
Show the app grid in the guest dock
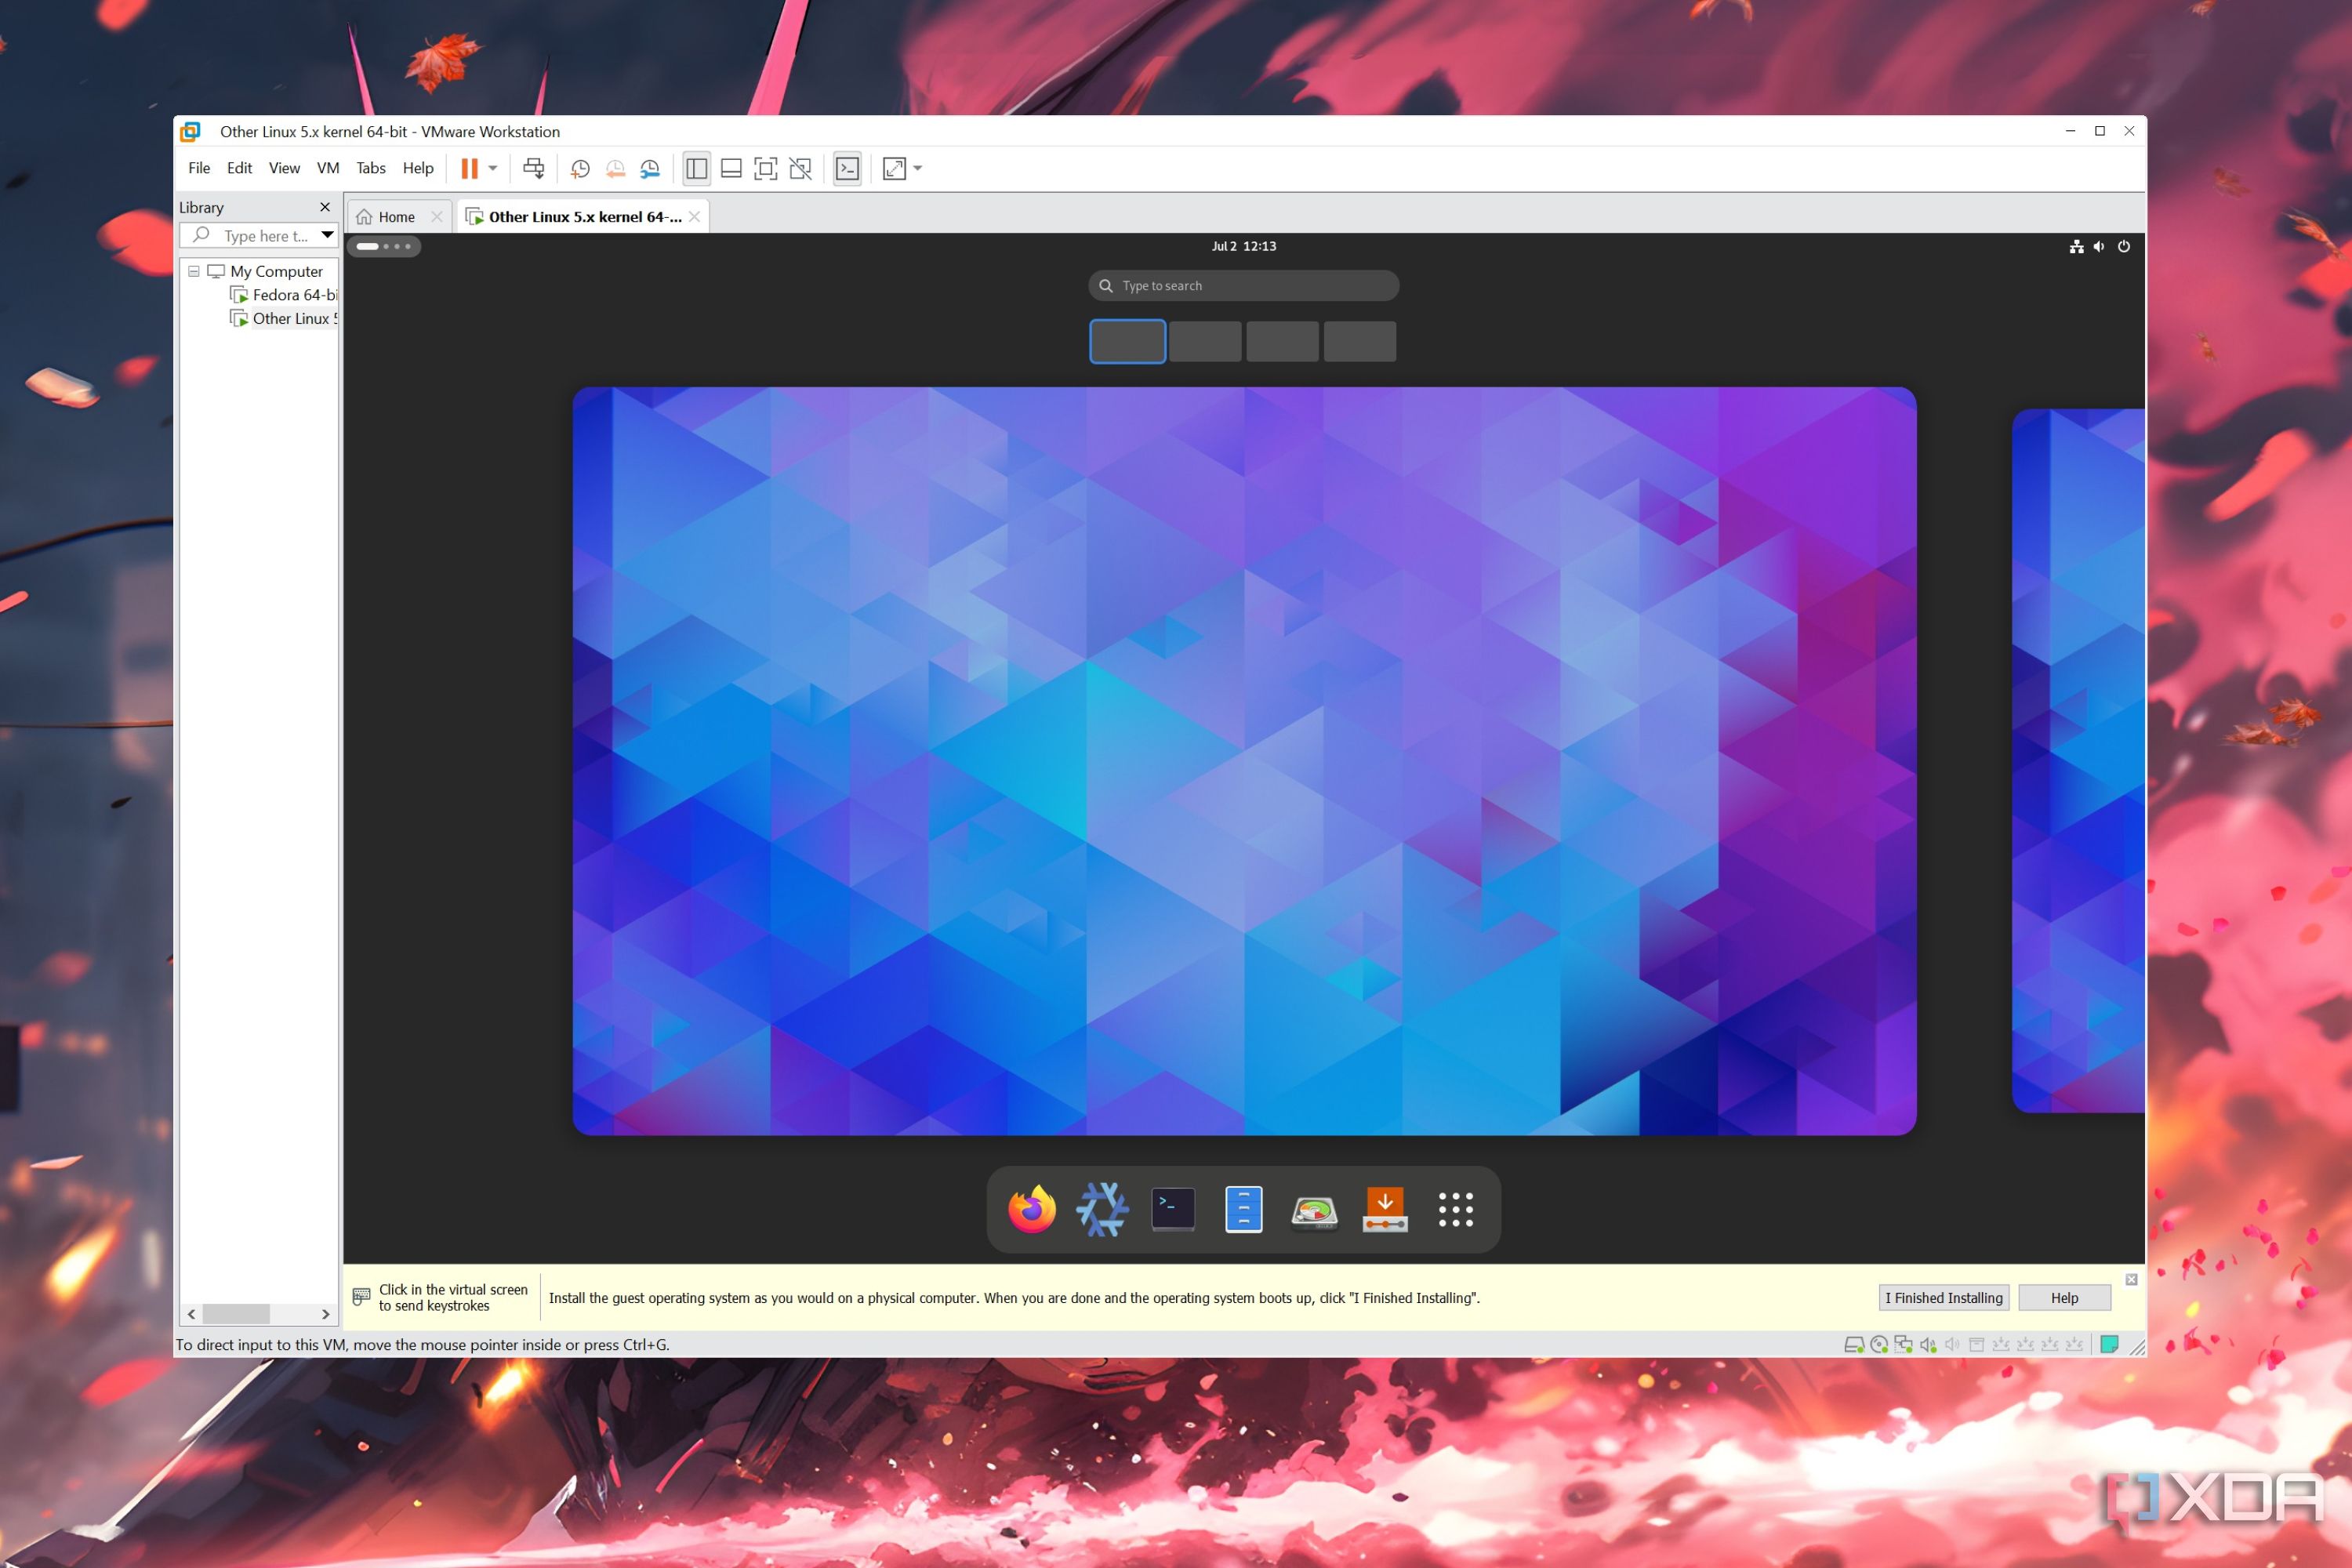[x=1455, y=1208]
